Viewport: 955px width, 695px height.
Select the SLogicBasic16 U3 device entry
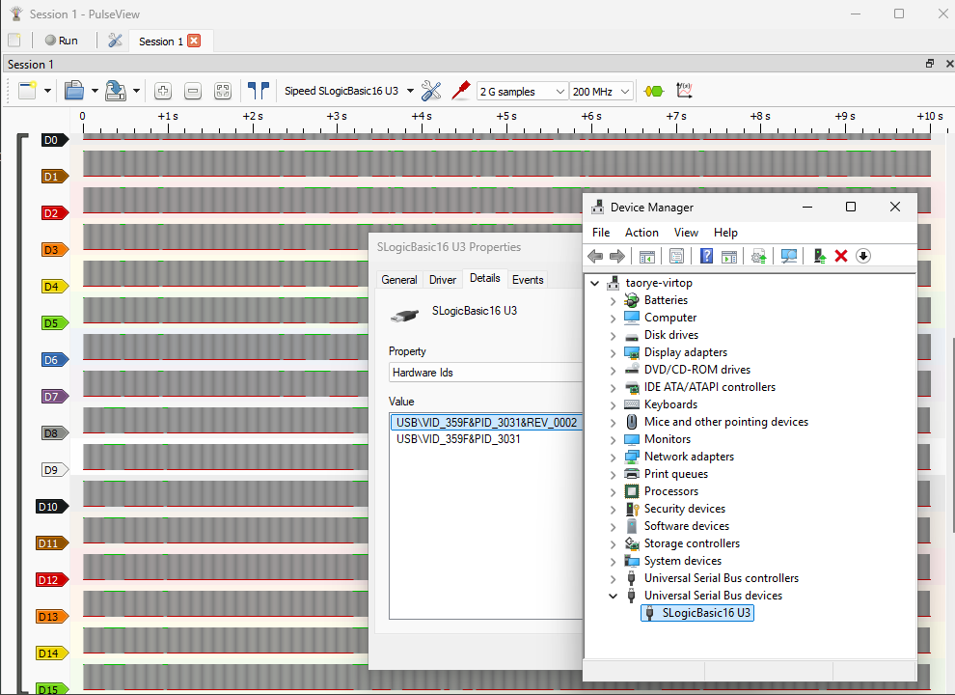click(x=706, y=613)
